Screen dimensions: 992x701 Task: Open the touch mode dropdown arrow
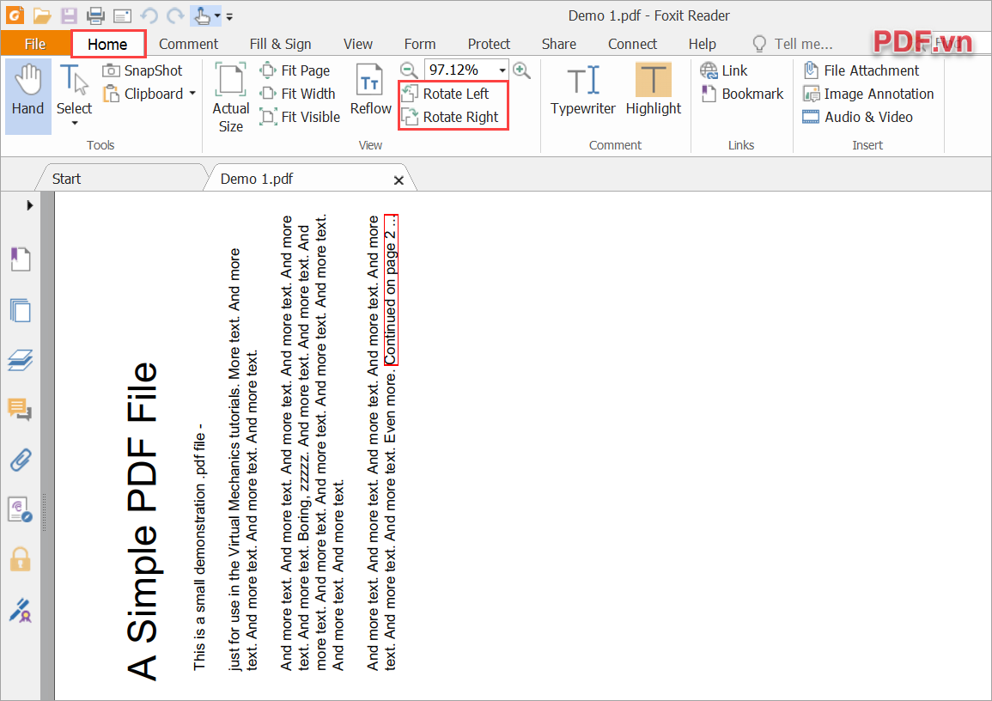pyautogui.click(x=217, y=15)
